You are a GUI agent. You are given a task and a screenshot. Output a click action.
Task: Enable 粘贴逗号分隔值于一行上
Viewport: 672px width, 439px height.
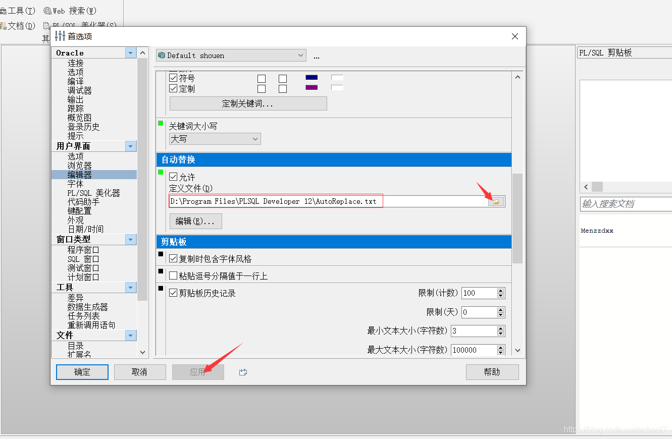point(173,276)
